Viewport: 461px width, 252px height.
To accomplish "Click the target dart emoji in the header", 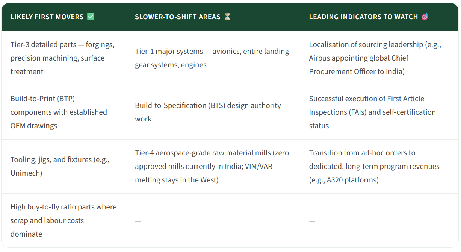I will coord(425,17).
